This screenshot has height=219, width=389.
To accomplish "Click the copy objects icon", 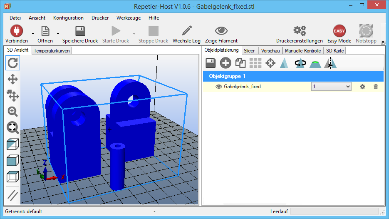I will click(x=240, y=63).
